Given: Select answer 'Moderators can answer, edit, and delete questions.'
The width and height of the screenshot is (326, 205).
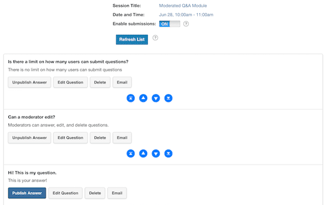Looking at the screenshot, I should point(58,125).
